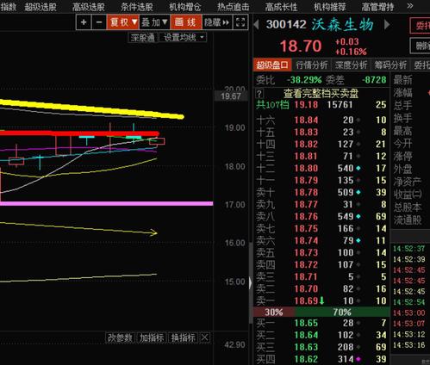
Task: Click 深股通 label button
Action: point(143,37)
